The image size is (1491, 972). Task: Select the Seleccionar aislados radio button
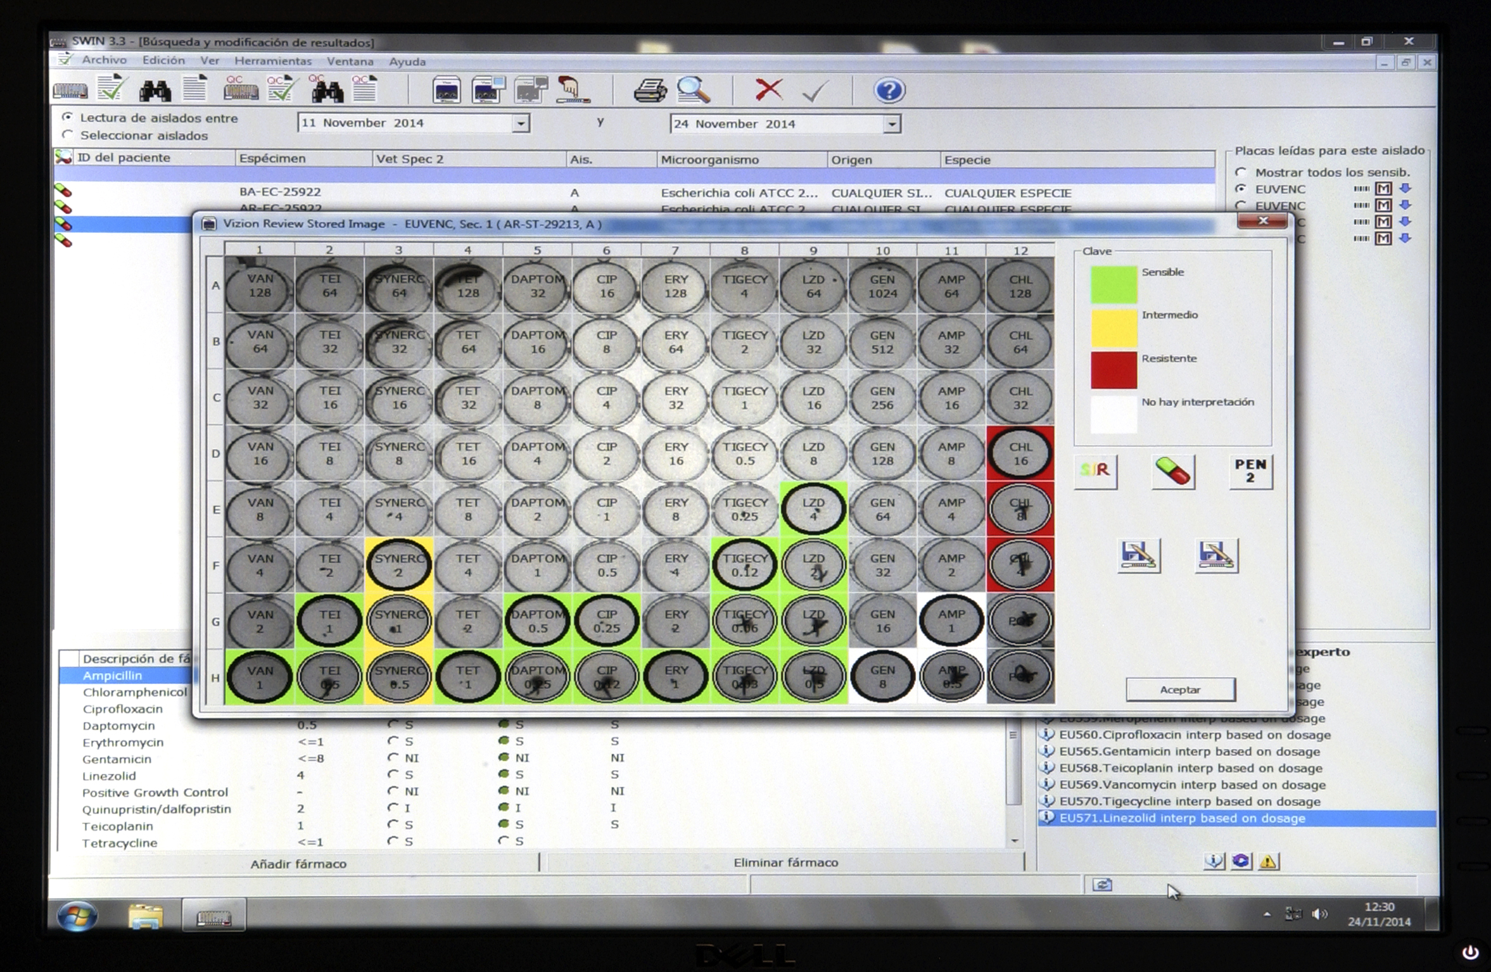pos(67,135)
